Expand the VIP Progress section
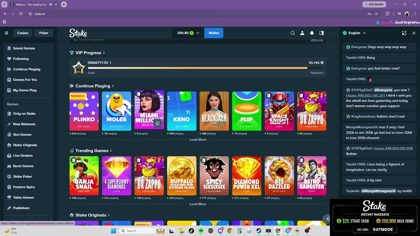This screenshot has height=236, width=420. (x=88, y=53)
